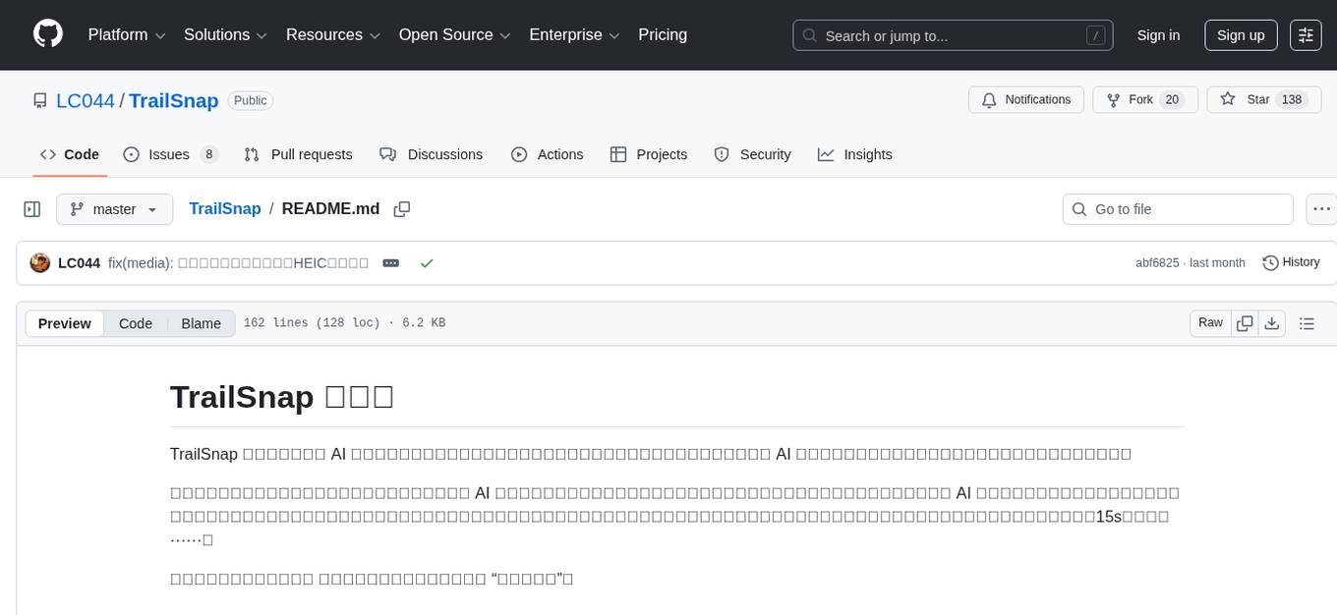The width and height of the screenshot is (1337, 615).
Task: Copy the README.md file path
Action: point(401,209)
